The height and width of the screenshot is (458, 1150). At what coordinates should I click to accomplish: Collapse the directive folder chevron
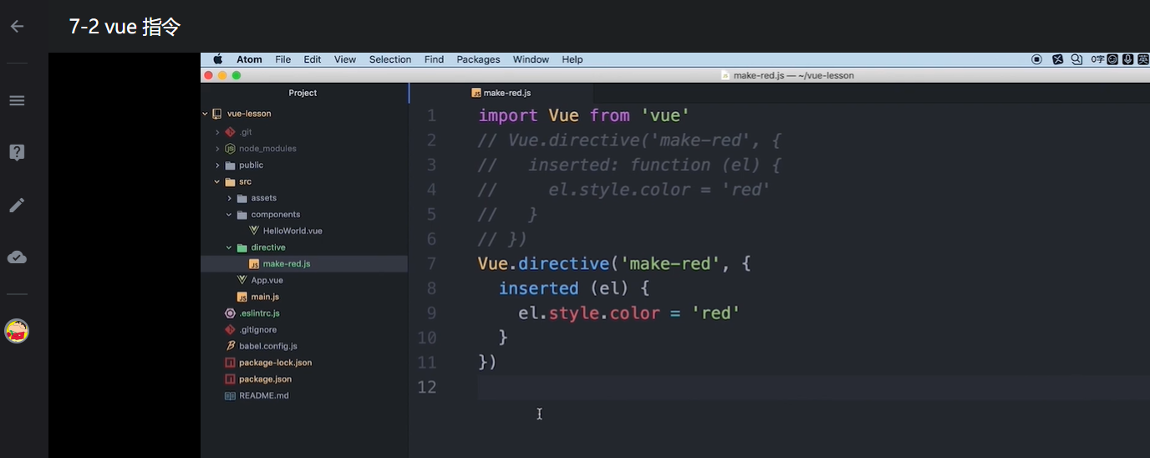coord(229,247)
